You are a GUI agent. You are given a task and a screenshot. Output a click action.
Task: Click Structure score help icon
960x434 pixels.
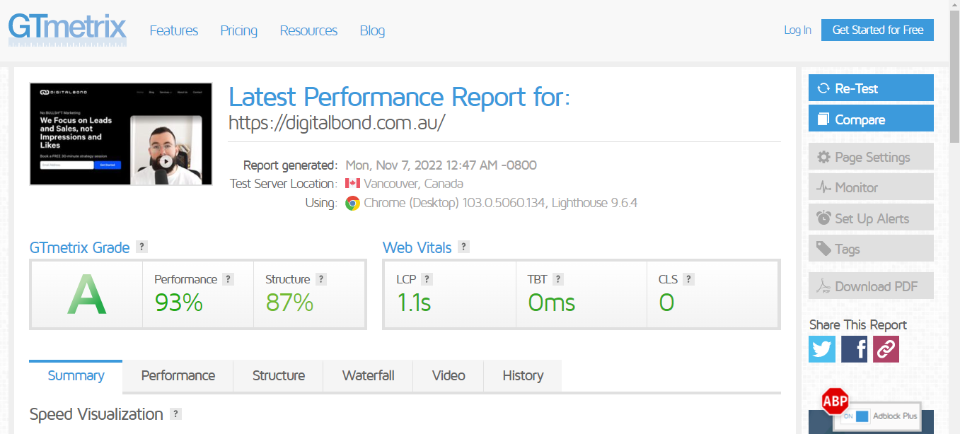coord(321,279)
